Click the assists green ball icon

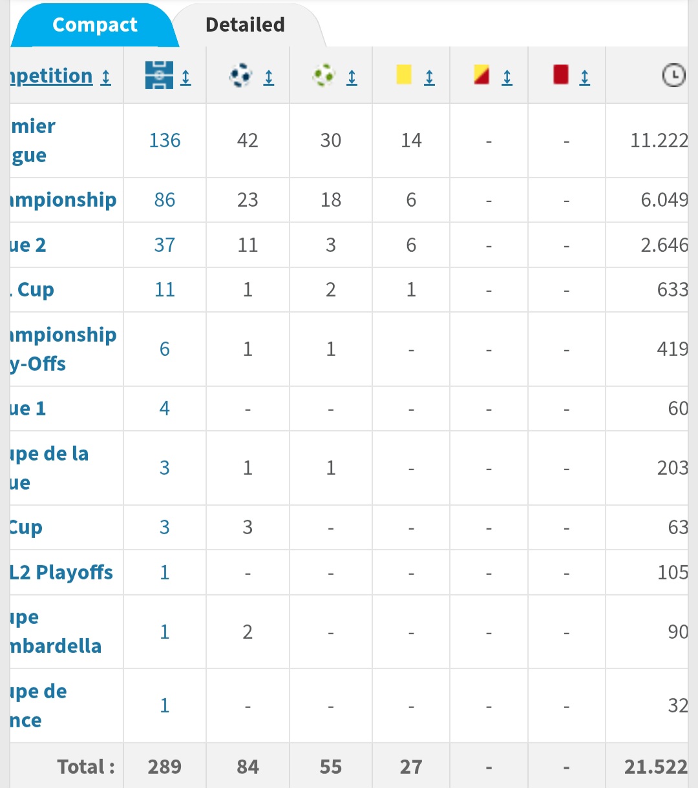point(324,76)
